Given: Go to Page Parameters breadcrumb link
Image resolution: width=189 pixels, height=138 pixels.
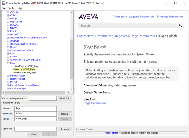Looking at the screenshot, I should (143, 36).
